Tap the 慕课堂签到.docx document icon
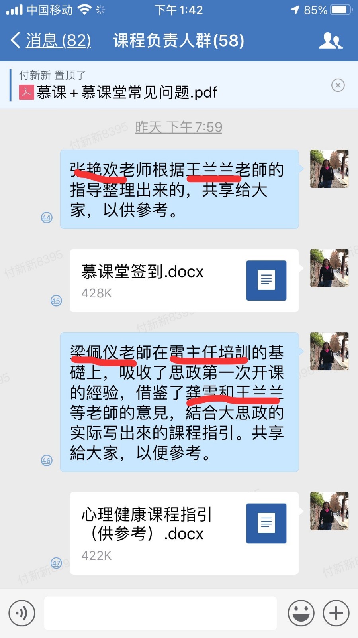This screenshot has width=358, height=638. (266, 280)
